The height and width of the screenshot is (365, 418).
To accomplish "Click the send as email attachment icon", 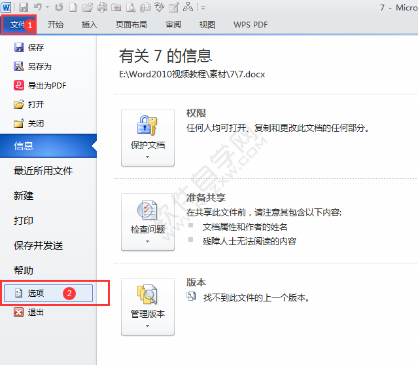I will [x=145, y=7].
